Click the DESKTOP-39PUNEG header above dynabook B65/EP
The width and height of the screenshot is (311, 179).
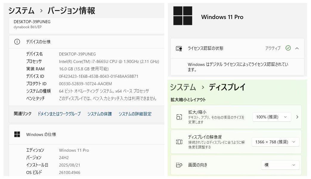[x=32, y=22]
